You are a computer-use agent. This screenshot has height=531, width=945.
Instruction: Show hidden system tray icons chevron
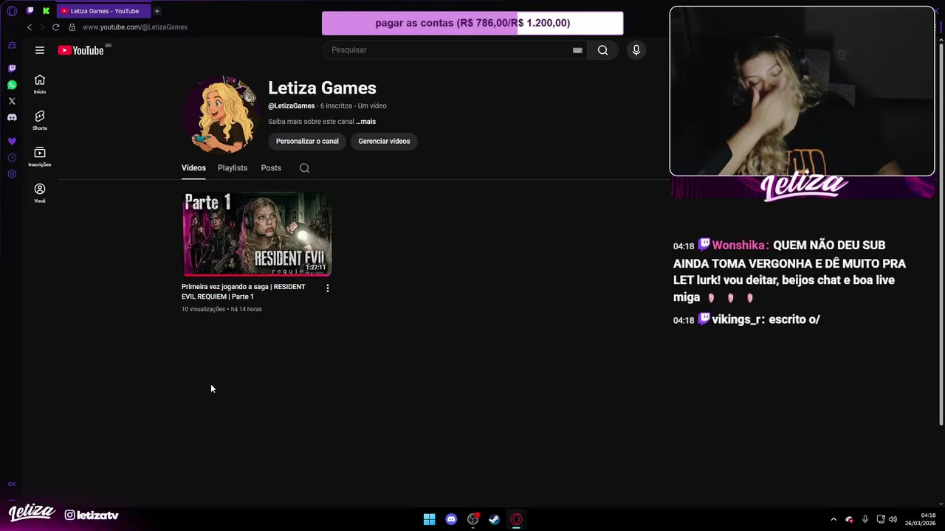[834, 519]
